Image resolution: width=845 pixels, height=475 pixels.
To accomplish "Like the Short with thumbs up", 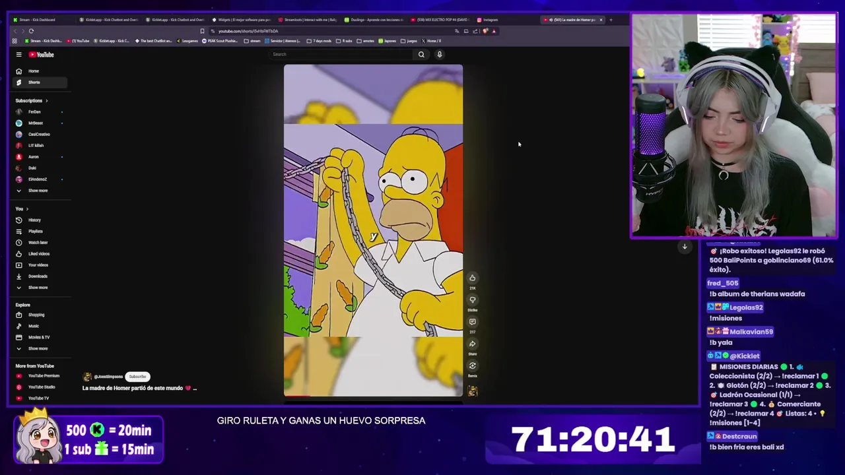I will tap(472, 278).
